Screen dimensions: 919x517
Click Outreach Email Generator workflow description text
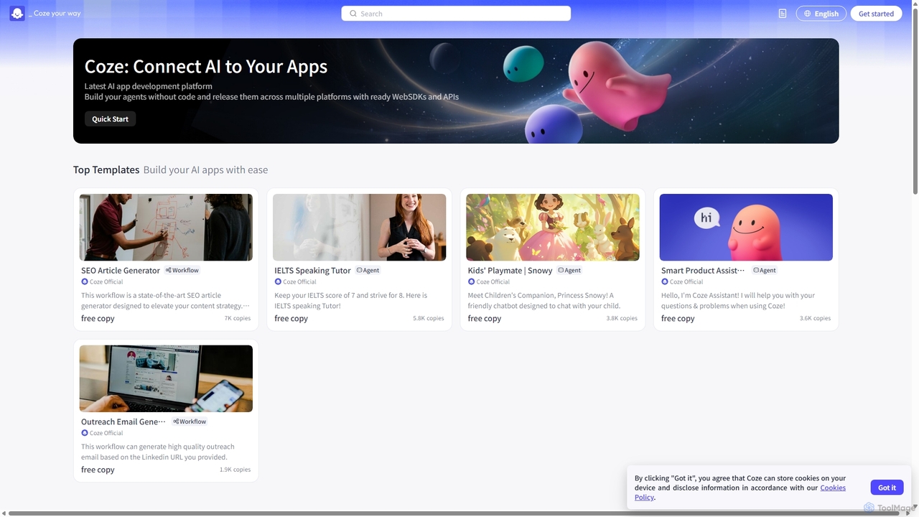[158, 452]
